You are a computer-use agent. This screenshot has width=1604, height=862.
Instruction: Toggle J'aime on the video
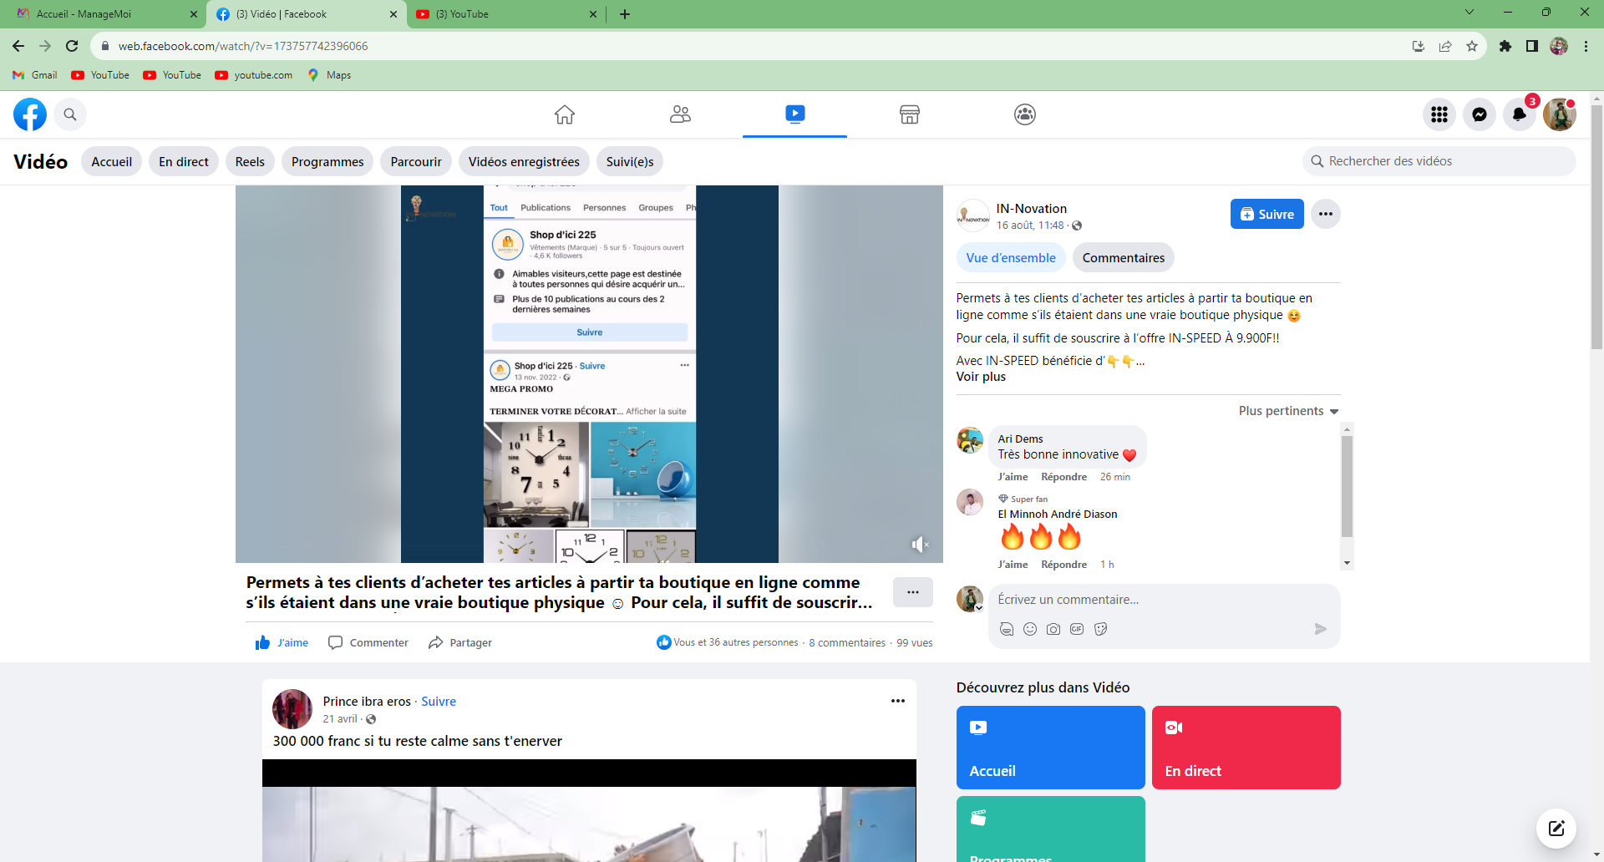click(x=282, y=642)
